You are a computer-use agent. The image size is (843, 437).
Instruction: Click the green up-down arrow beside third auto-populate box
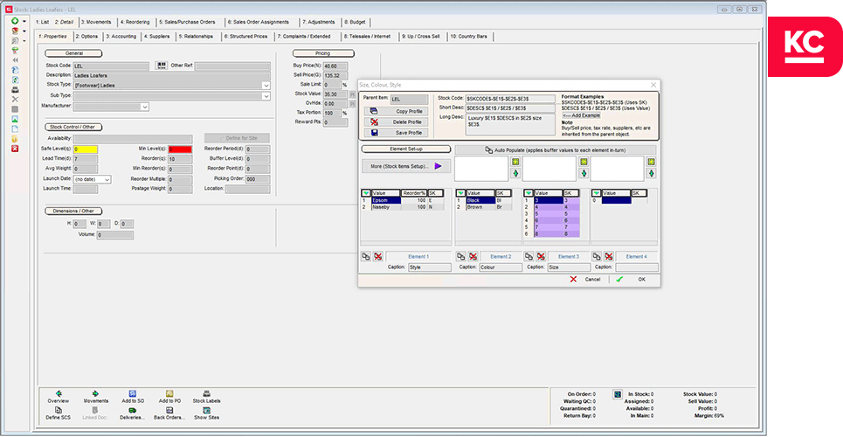[651, 173]
